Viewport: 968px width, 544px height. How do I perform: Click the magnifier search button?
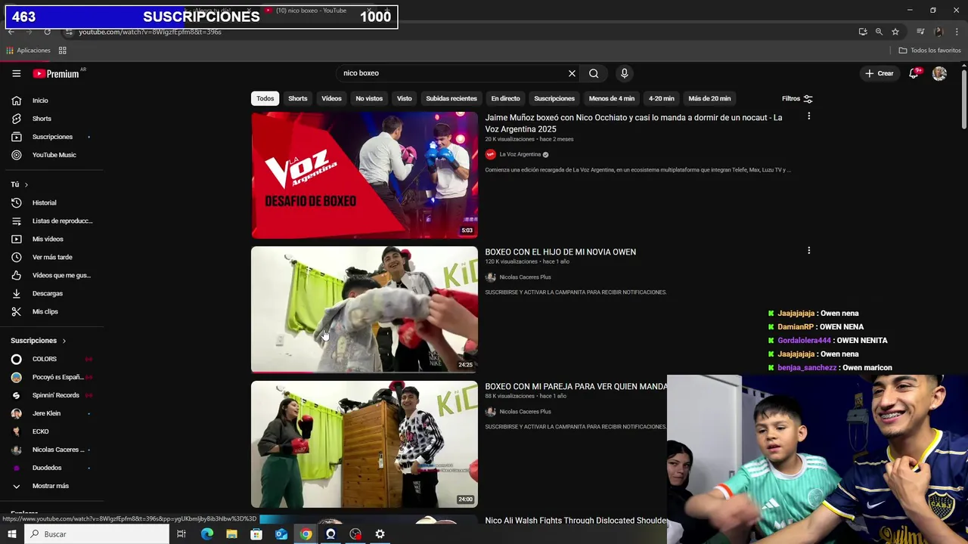click(x=594, y=73)
